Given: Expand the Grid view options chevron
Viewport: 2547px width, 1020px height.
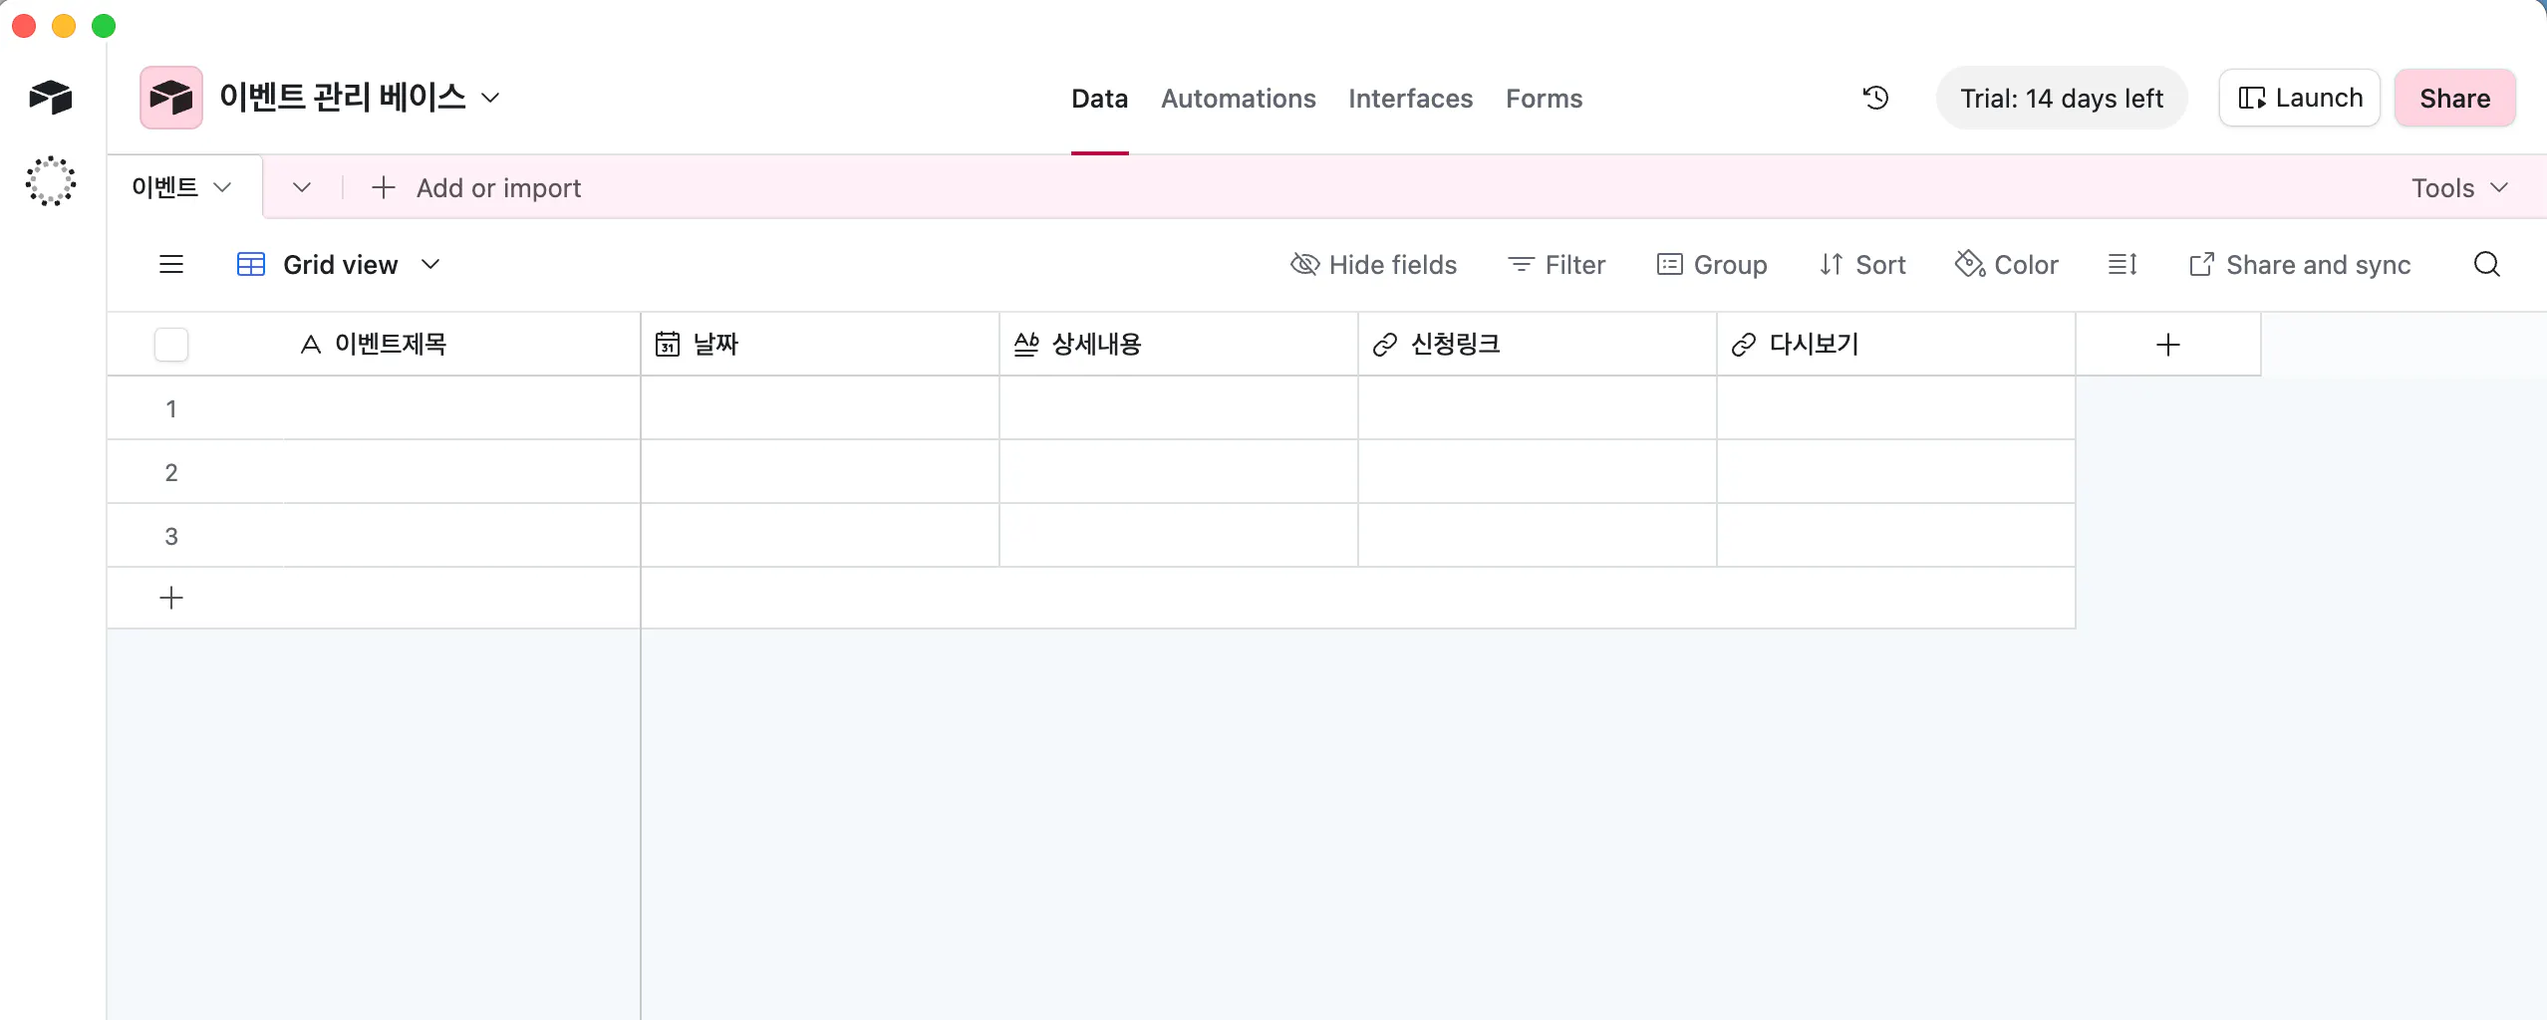Looking at the screenshot, I should (x=430, y=264).
